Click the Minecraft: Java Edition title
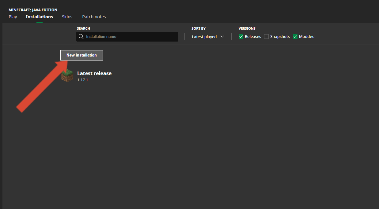This screenshot has height=209, width=379. click(x=33, y=10)
